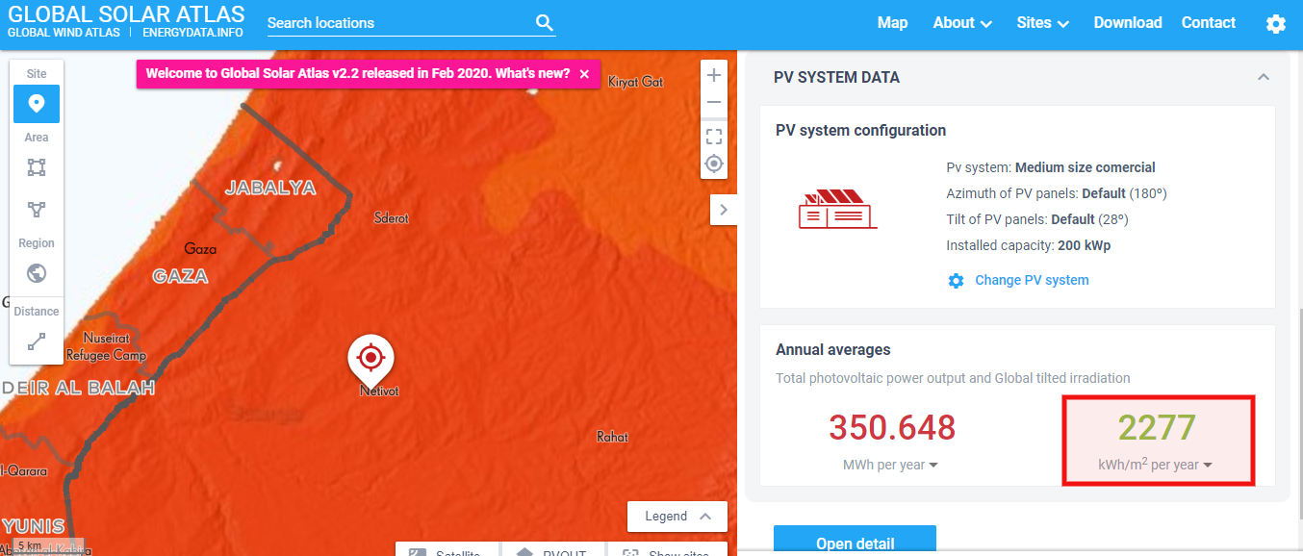Screen dimensions: 1303x556
Task: Select the polygon Area tool
Action: pos(37,210)
